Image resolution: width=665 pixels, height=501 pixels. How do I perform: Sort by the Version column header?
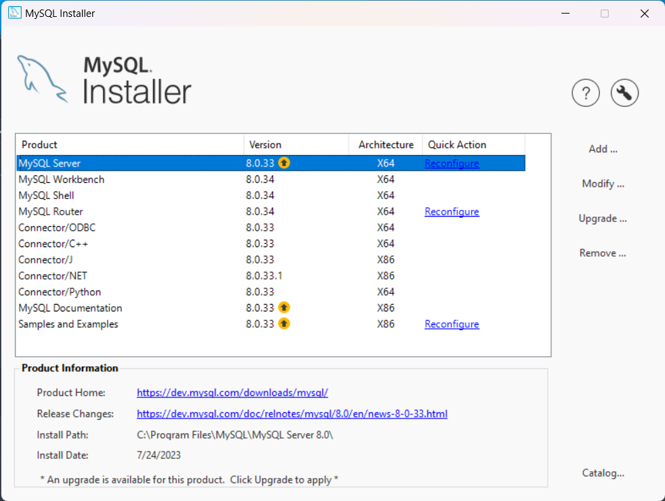[x=296, y=145]
